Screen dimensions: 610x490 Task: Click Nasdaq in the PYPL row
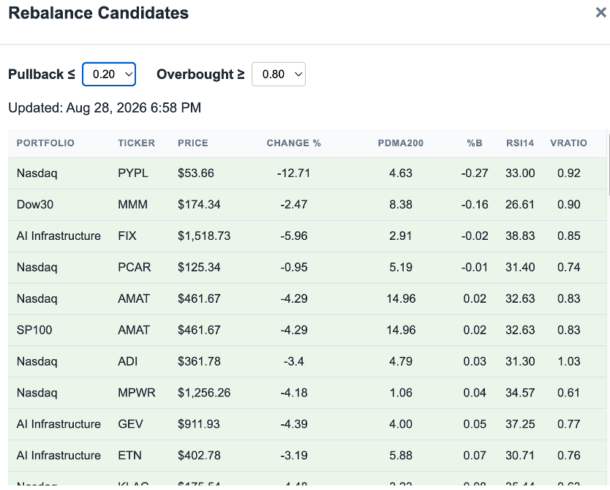tap(37, 173)
